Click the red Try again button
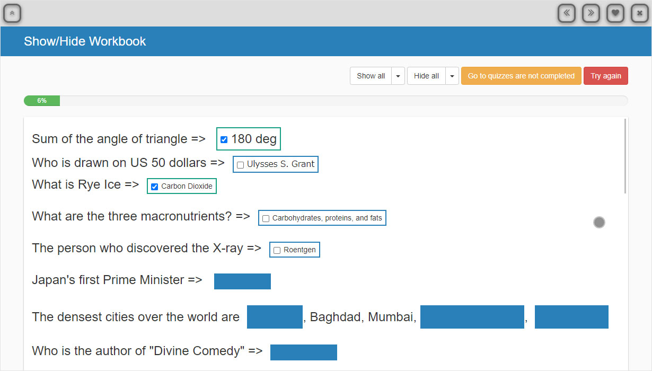652x371 pixels. click(x=605, y=76)
